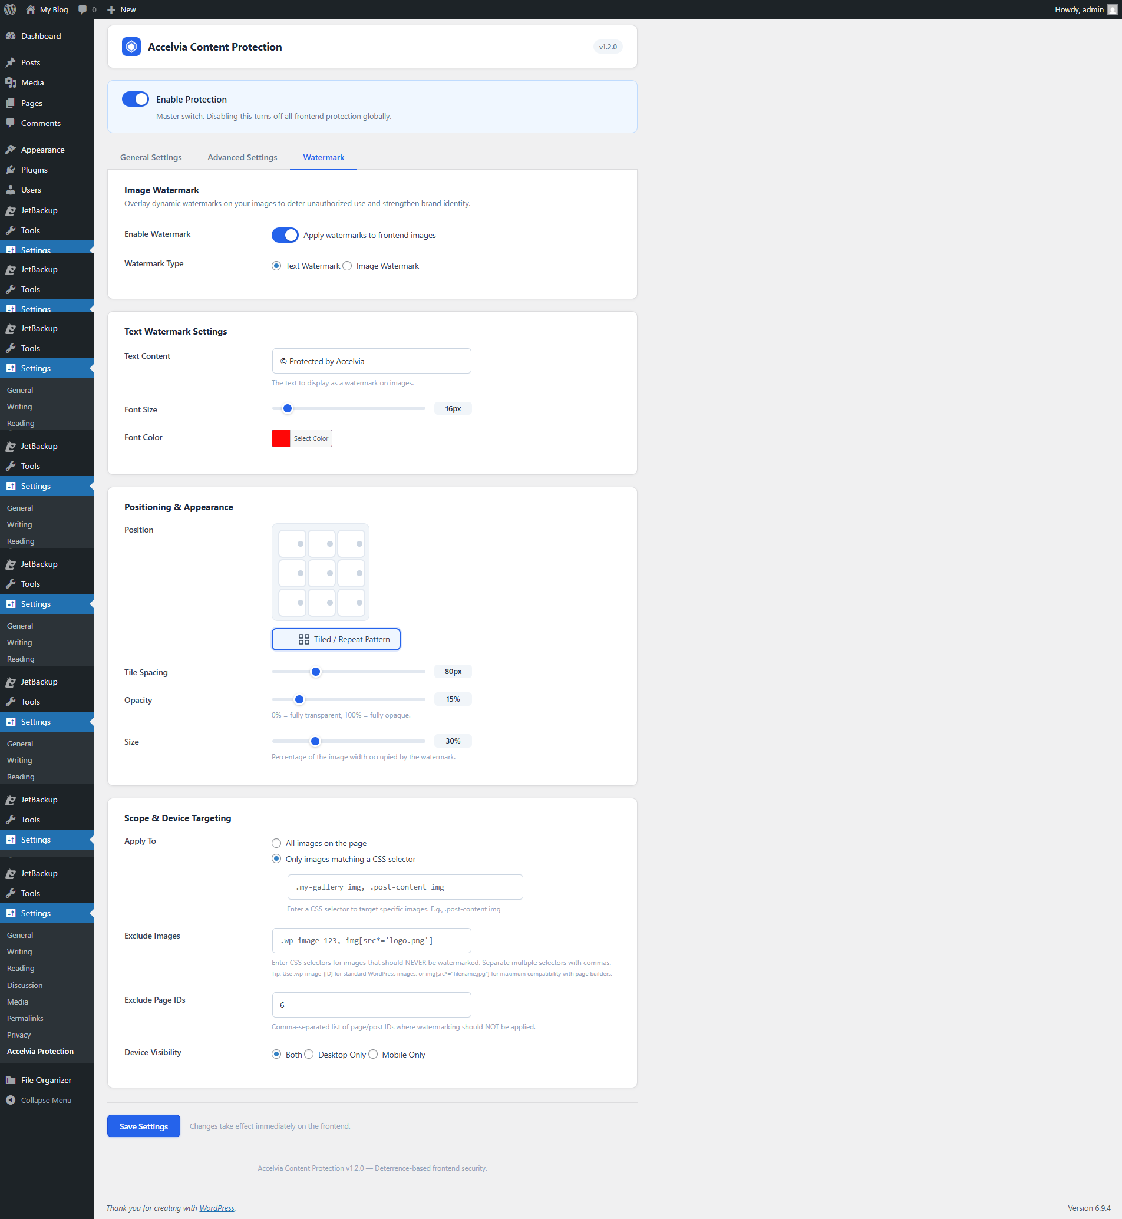The image size is (1122, 1219).
Task: Open Dashboard from the sidebar icon
Action: point(11,36)
